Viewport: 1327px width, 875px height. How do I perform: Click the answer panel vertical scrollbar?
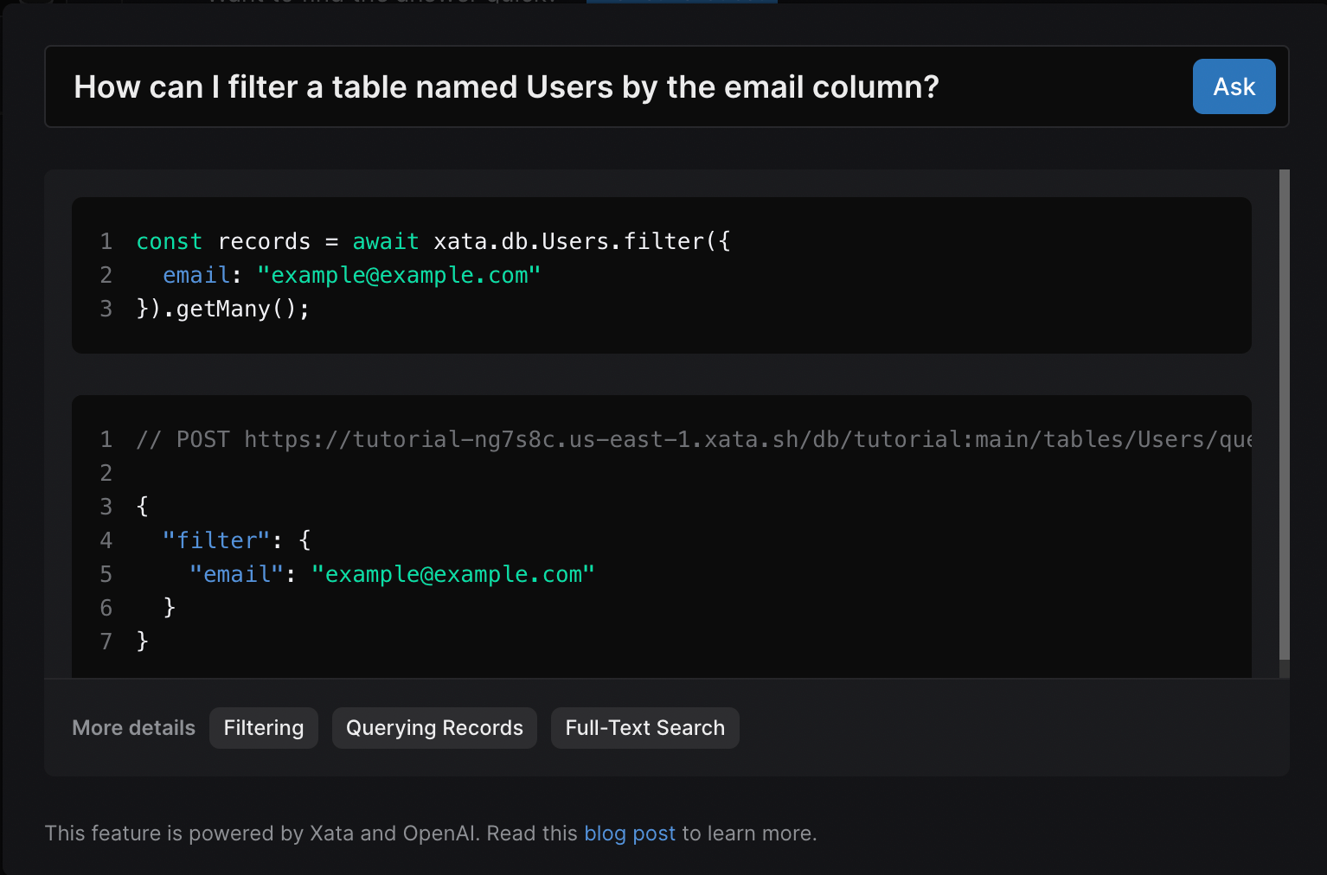1284,415
